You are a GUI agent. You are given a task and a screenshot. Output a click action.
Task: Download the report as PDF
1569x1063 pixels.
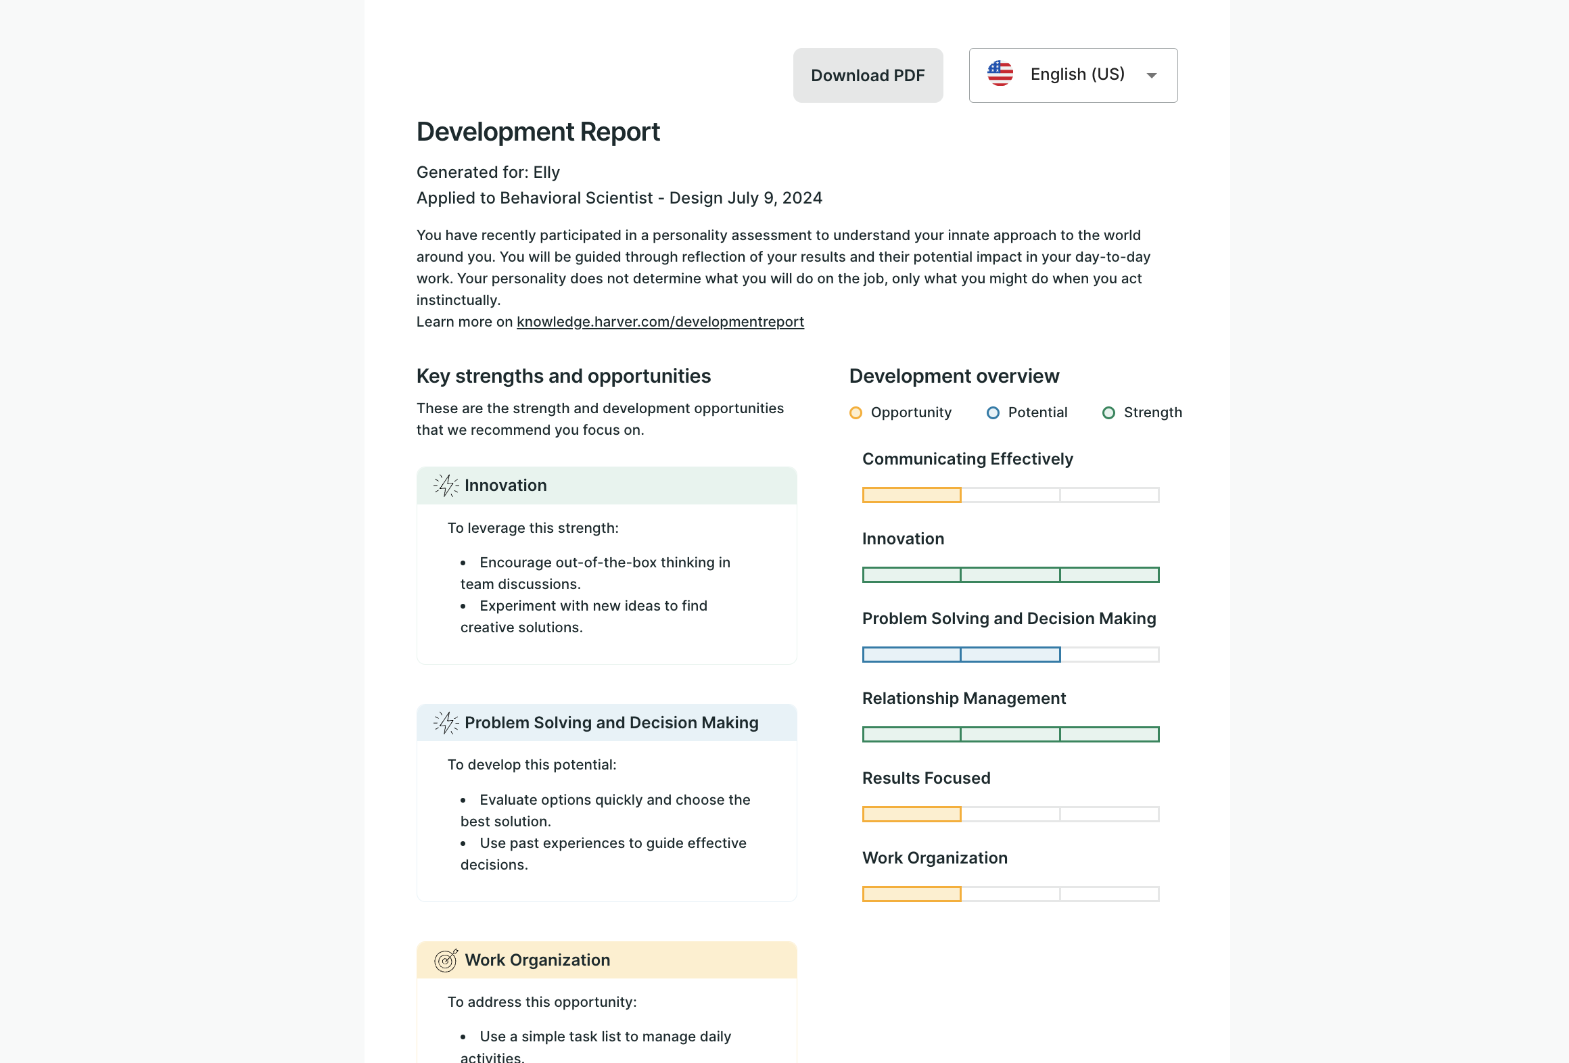coord(868,75)
